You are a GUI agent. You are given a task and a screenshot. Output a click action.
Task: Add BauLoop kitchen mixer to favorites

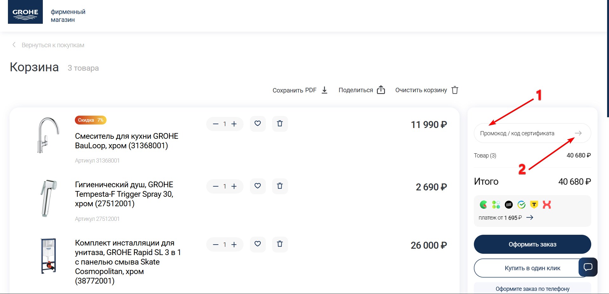click(x=258, y=124)
